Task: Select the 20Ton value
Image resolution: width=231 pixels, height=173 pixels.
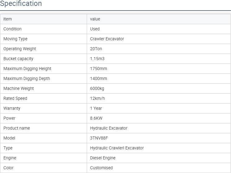Action: point(96,49)
